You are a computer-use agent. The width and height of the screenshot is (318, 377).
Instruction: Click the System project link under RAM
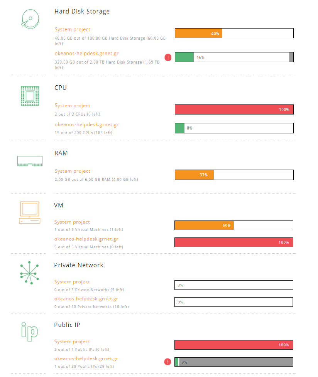pos(72,171)
